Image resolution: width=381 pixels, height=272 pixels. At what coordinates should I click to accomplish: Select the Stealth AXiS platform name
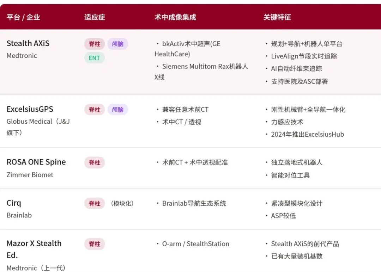28,43
